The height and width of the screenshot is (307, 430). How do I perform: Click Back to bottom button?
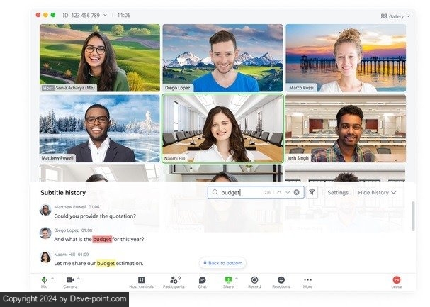[x=222, y=263]
